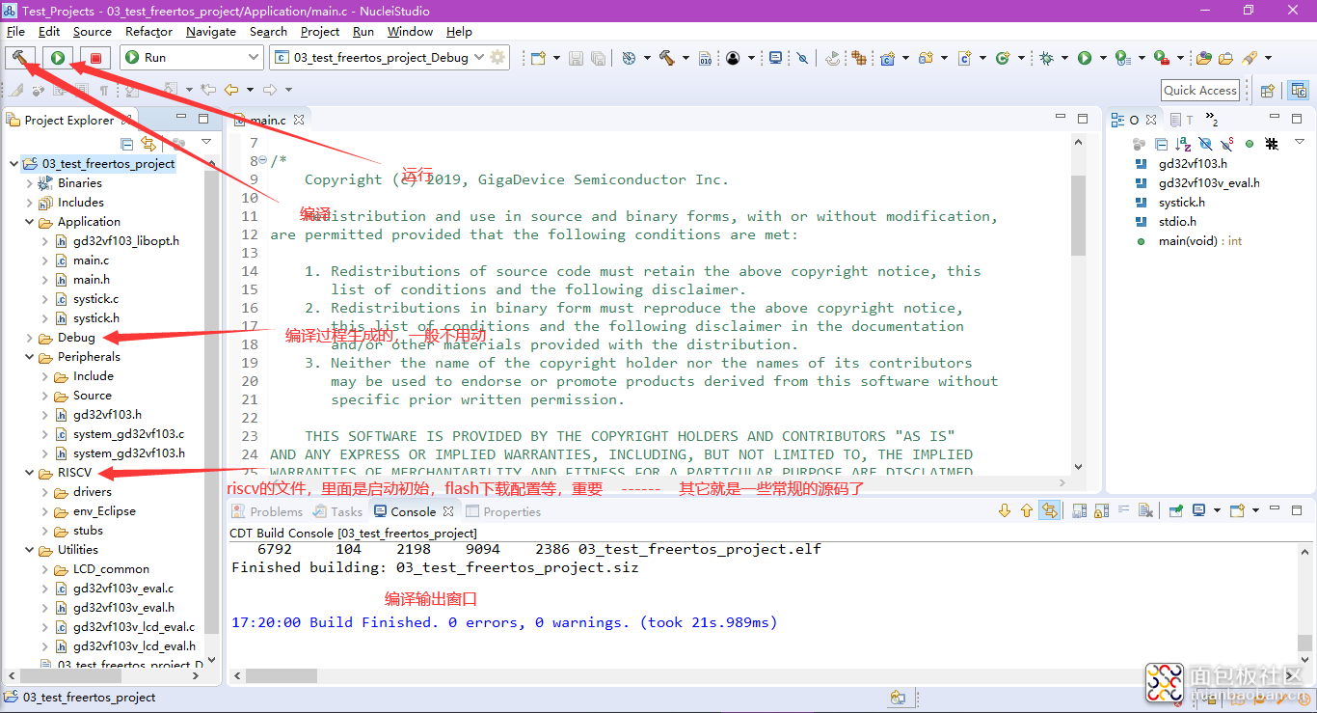The image size is (1317, 713).
Task: Click the Back navigation yellow arrow
Action: click(231, 90)
